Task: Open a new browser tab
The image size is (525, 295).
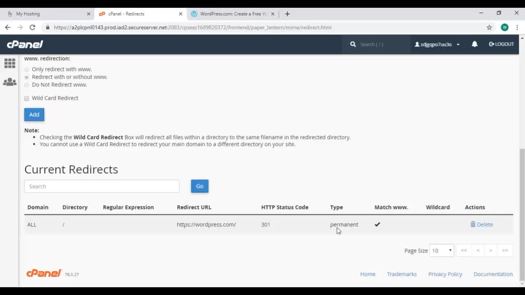Action: coord(287,14)
